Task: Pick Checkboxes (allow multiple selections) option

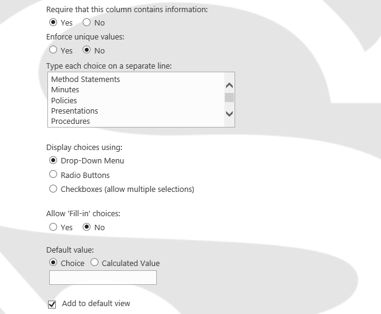Action: (x=53, y=189)
